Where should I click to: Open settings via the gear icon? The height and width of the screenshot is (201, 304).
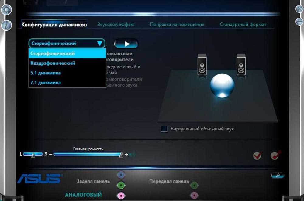tap(6, 10)
